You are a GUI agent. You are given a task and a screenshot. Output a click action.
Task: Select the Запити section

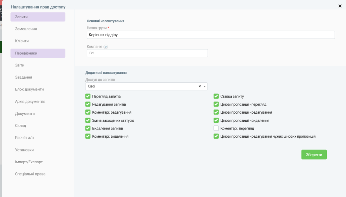click(38, 17)
